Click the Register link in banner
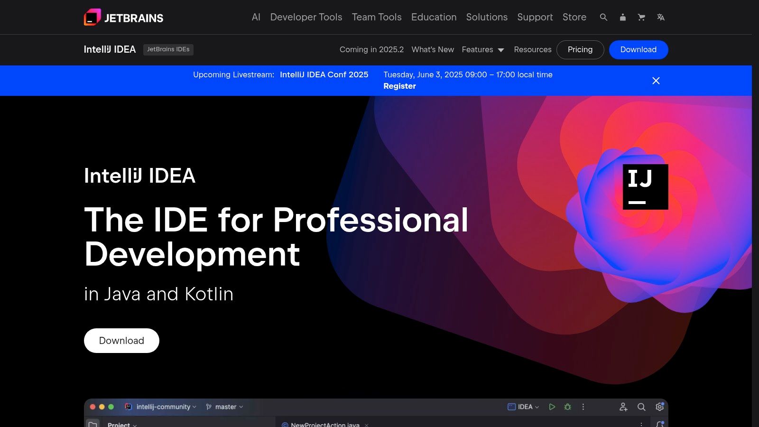This screenshot has height=427, width=759. click(x=399, y=86)
